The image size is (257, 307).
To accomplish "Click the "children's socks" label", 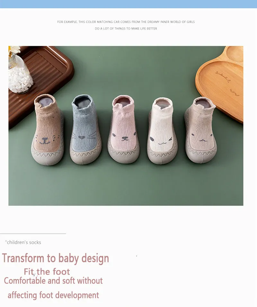I will (23, 242).
